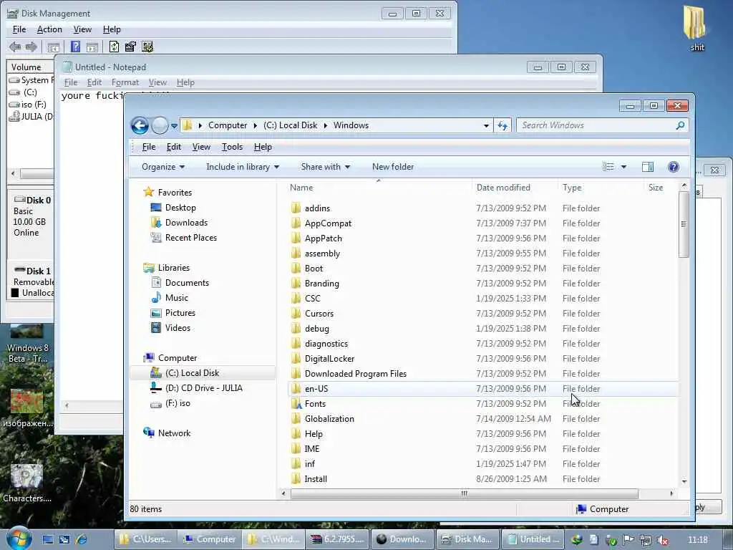Image resolution: width=733 pixels, height=550 pixels.
Task: Open Characters desktop icon
Action: [26, 483]
